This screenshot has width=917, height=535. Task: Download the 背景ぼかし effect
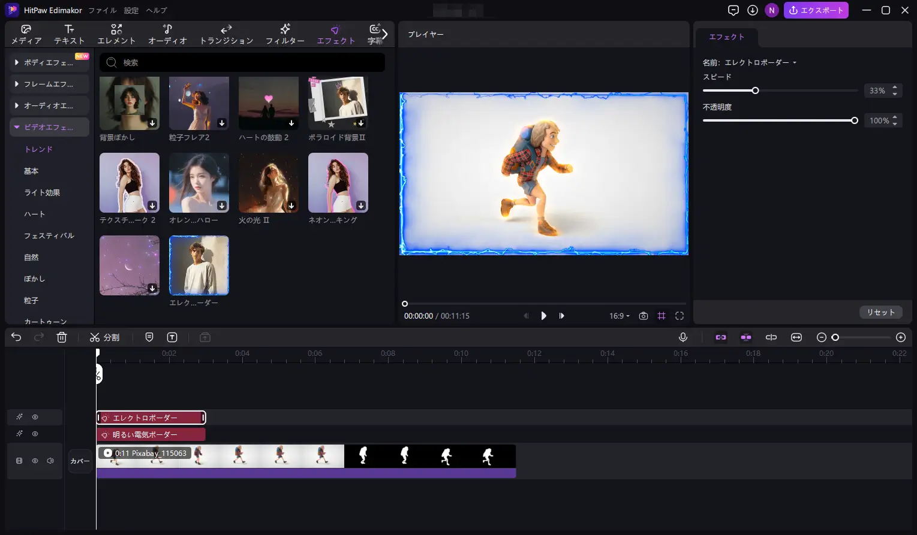[153, 123]
